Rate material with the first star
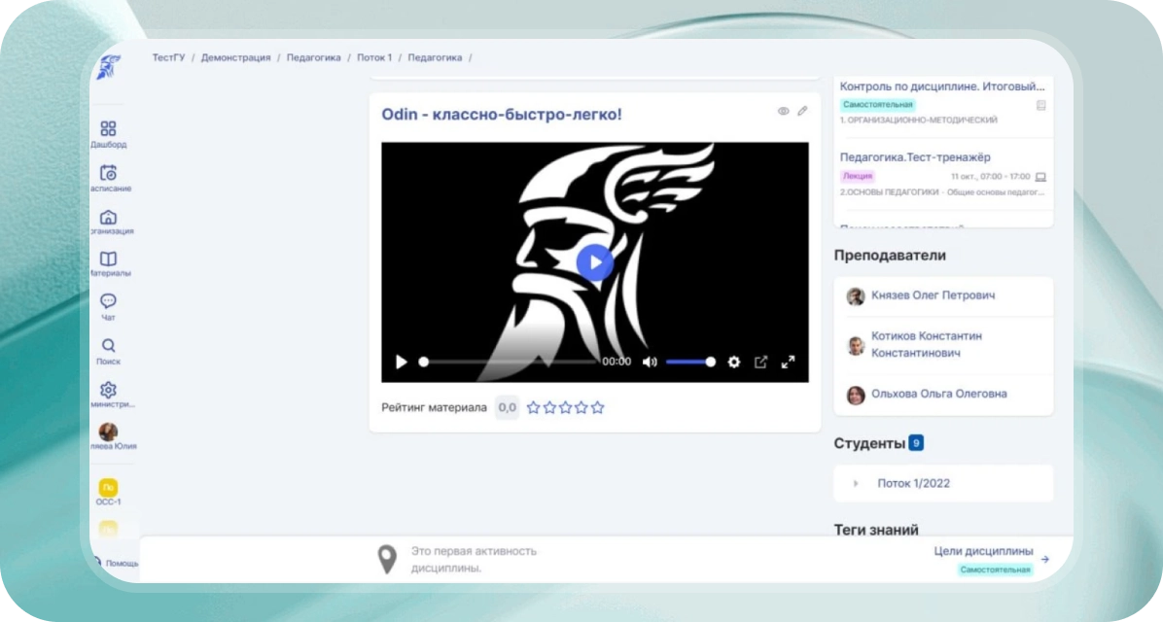1163x622 pixels. point(533,408)
